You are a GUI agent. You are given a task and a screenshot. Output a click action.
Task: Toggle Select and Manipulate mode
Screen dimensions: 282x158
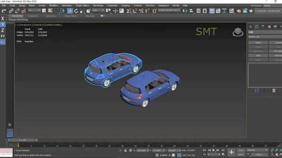coord(115,11)
